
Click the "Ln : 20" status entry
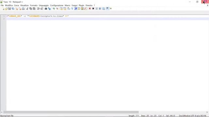coord(153,116)
